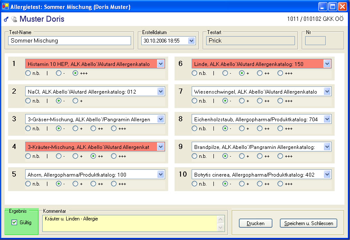Click the patient photo icon beside Muster Doris
350x240 pixels.
(14, 19)
